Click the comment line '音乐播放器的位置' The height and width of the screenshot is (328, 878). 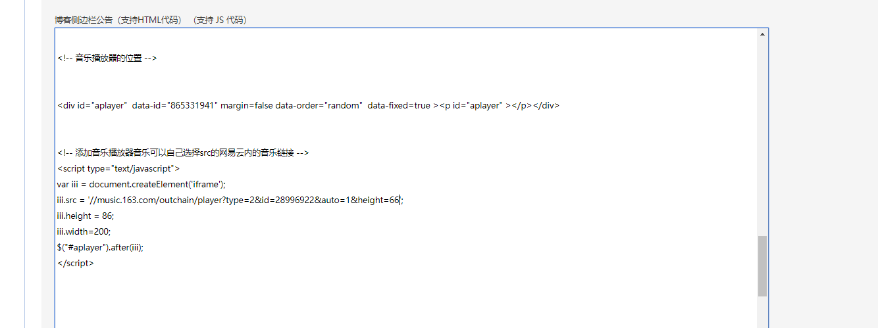point(107,58)
